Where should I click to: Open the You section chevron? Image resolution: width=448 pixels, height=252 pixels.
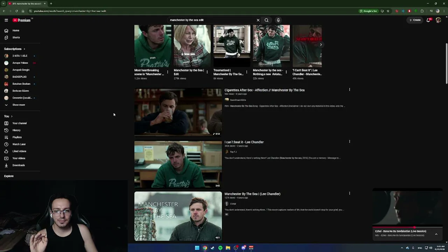(x=12, y=116)
